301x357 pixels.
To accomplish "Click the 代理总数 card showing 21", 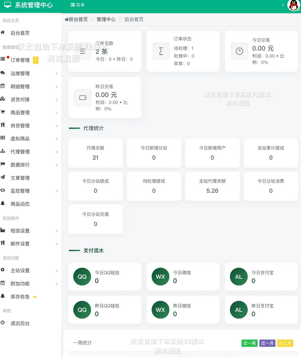I will pos(95,153).
